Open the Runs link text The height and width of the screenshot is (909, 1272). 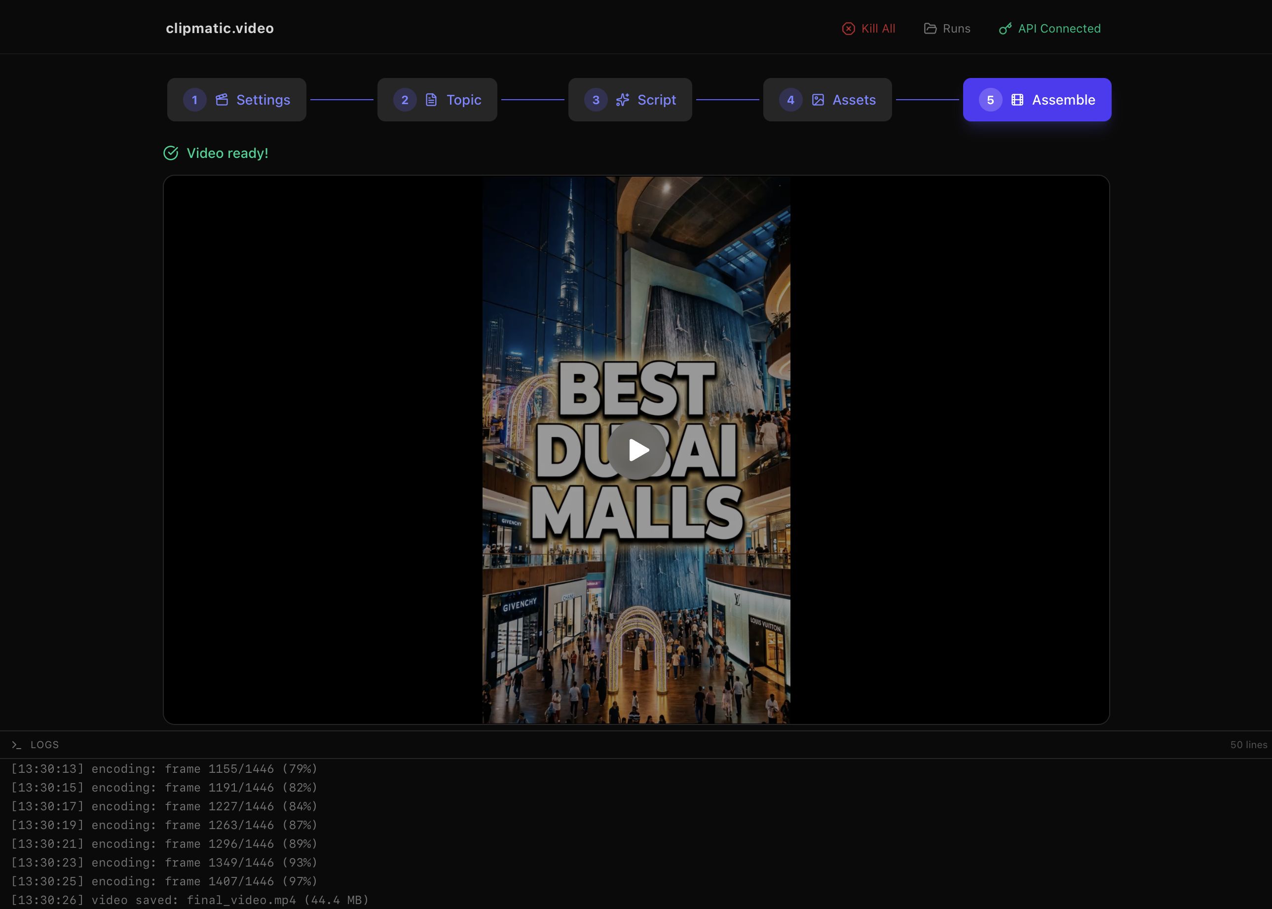tap(956, 29)
